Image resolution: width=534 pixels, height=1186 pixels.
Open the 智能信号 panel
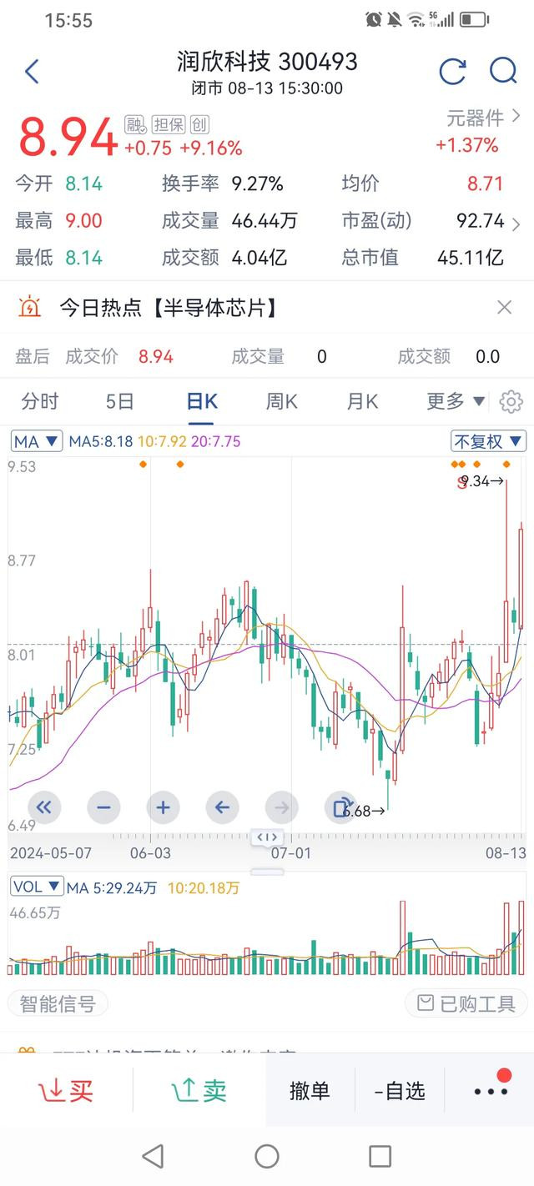58,1003
